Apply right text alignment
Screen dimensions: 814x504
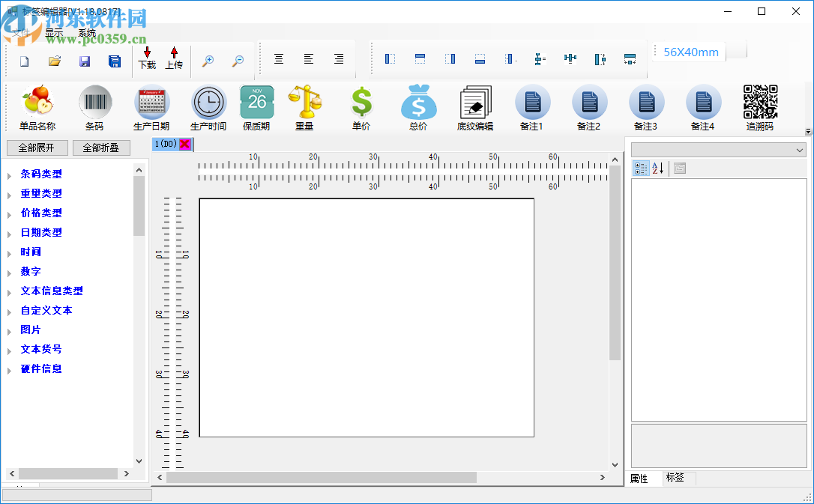pos(339,58)
